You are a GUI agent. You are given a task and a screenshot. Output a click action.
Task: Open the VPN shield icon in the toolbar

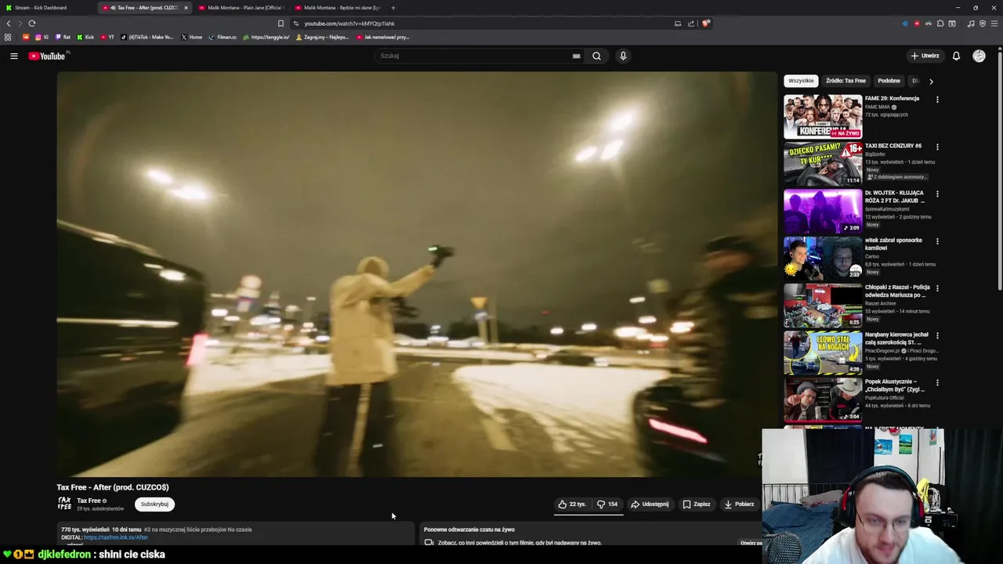click(x=983, y=23)
